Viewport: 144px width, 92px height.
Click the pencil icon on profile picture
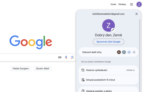(x=113, y=30)
